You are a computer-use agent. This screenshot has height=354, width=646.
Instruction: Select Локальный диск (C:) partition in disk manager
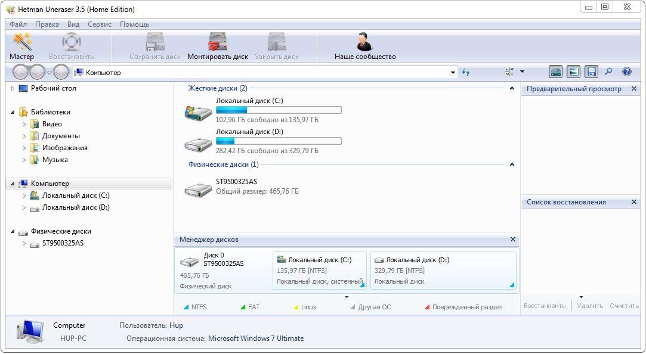(x=320, y=271)
